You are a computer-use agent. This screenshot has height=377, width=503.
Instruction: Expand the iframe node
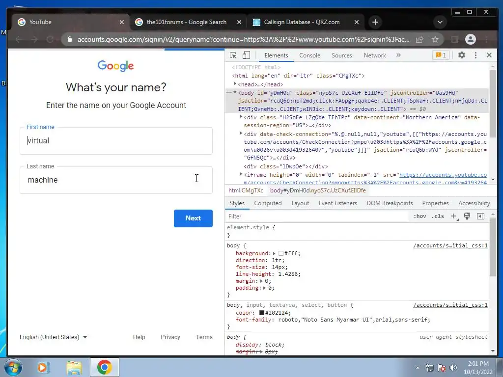coord(241,174)
